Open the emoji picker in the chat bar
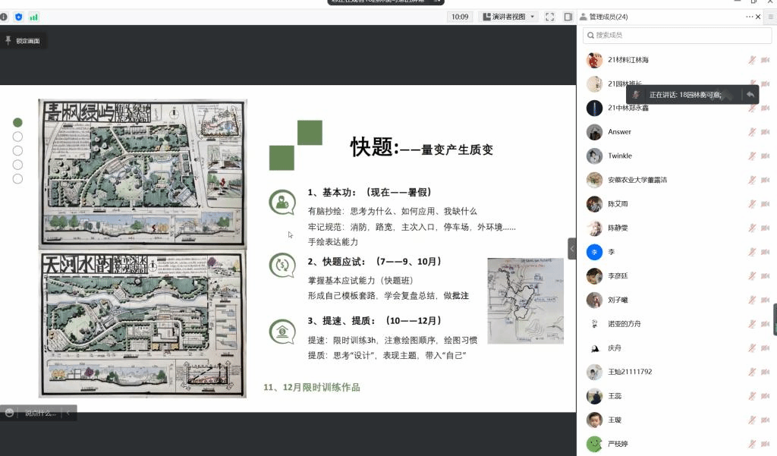Image resolution: width=777 pixels, height=456 pixels. coord(9,413)
